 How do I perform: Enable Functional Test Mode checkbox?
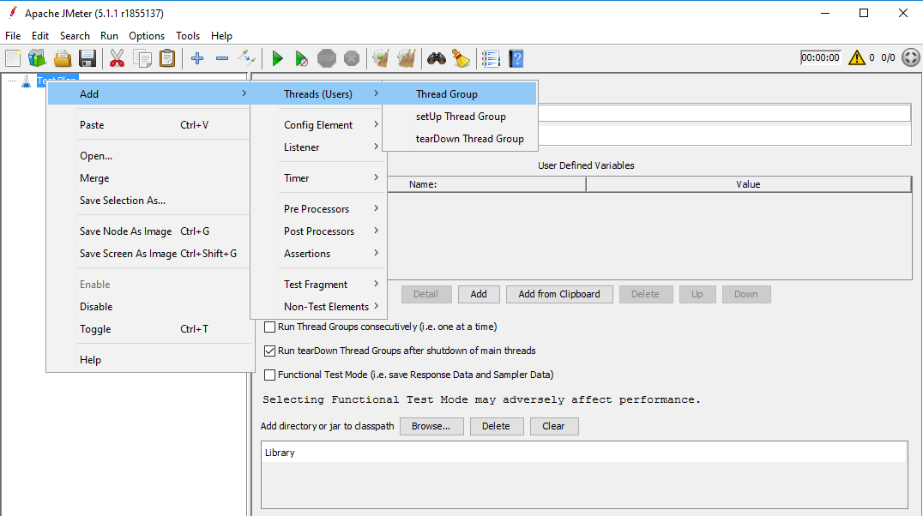[x=269, y=375]
